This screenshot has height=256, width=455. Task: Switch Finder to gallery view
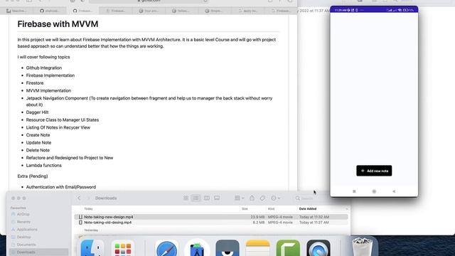[x=217, y=198]
